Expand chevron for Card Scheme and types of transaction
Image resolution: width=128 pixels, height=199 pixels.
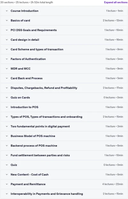coord(7,50)
